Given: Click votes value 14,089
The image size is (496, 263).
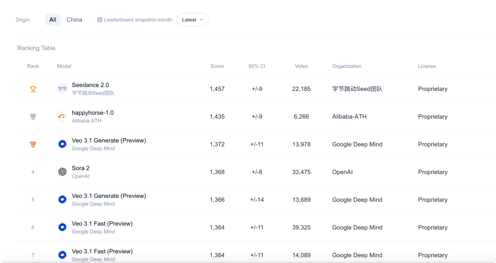Looking at the screenshot, I should point(301,255).
